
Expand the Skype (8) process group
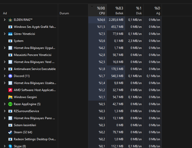(5, 146)
